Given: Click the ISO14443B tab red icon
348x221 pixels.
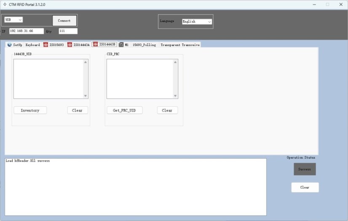Looking at the screenshot, I should point(95,44).
